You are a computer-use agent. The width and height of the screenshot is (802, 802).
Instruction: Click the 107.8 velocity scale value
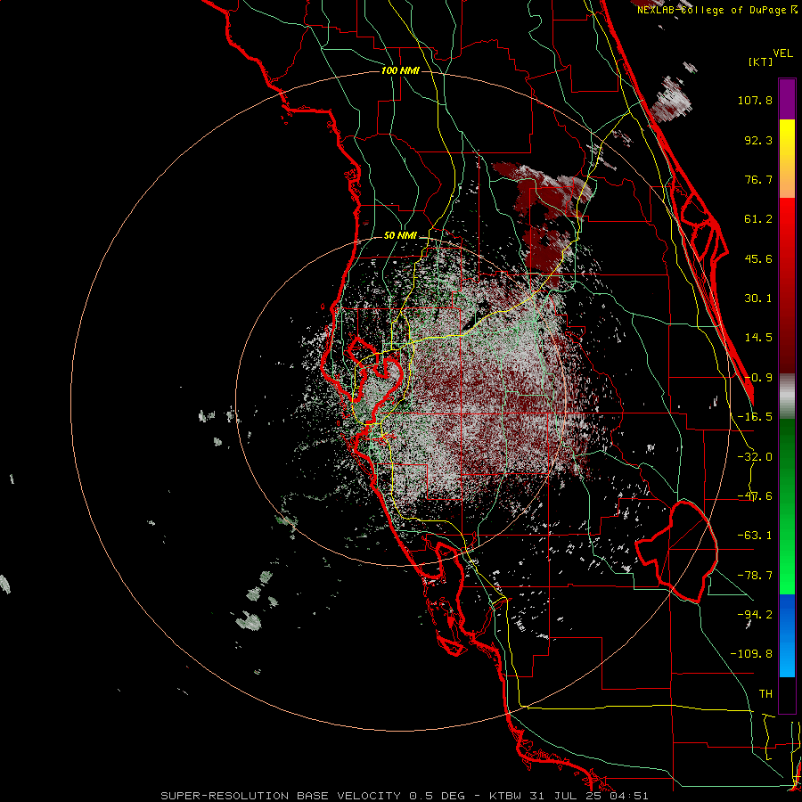755,100
